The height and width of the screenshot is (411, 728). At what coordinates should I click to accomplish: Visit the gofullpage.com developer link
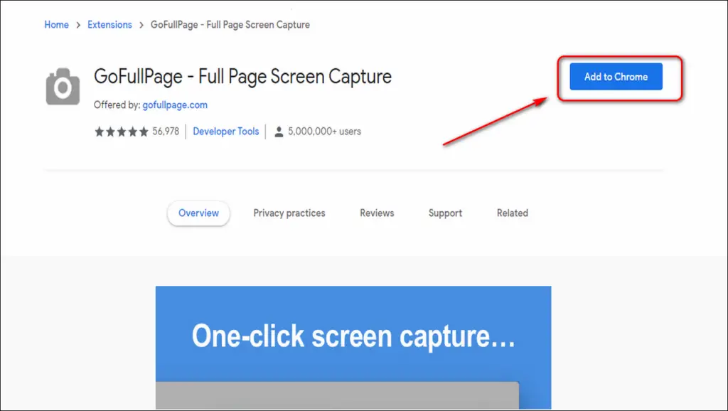(175, 105)
